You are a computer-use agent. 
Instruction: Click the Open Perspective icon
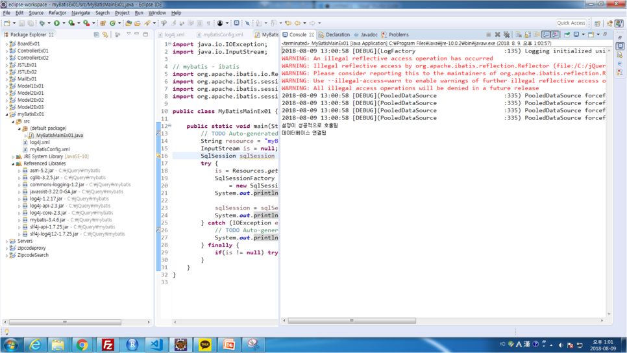pyautogui.click(x=597, y=23)
